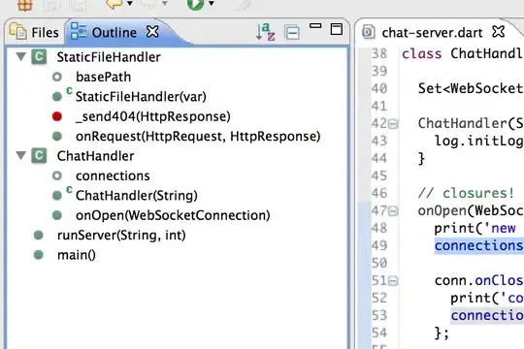Toggle code fold at line 42
This screenshot has height=349, width=524.
click(x=393, y=124)
